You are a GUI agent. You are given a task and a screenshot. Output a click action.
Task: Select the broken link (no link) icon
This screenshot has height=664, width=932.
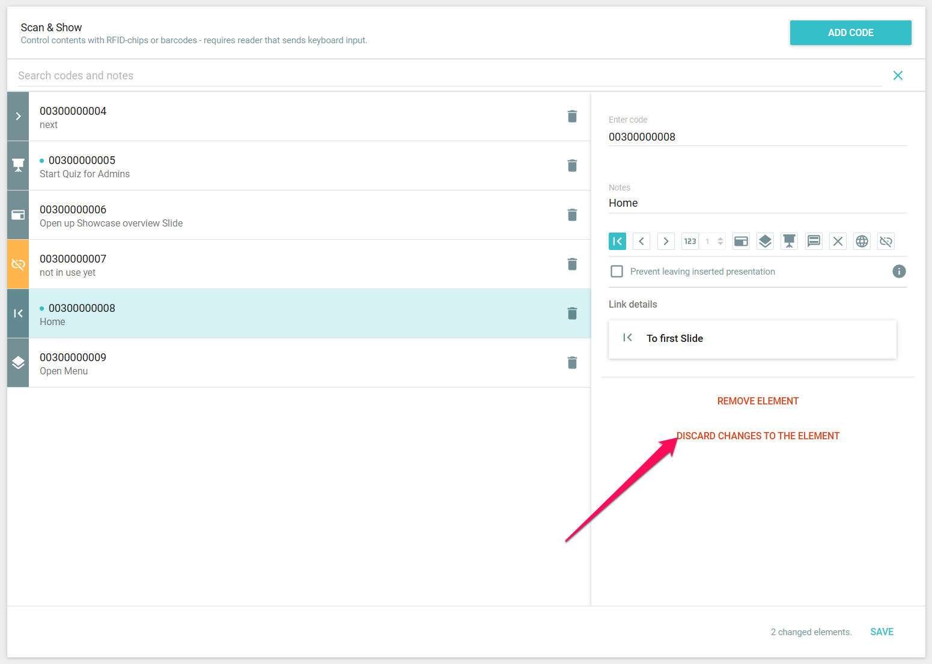(x=886, y=241)
